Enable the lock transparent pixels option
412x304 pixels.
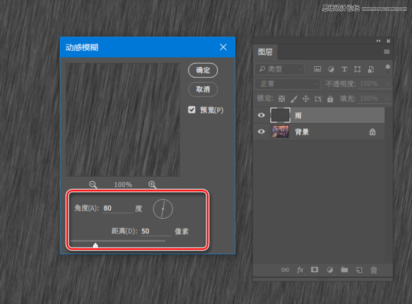click(281, 98)
